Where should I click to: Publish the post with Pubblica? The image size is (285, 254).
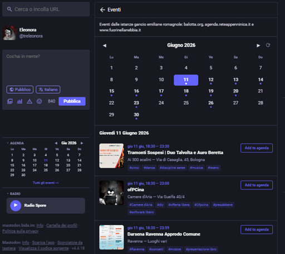coord(72,101)
